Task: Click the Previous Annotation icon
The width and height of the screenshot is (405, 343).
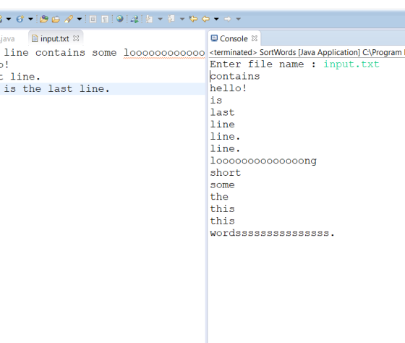Action: pyautogui.click(x=171, y=19)
